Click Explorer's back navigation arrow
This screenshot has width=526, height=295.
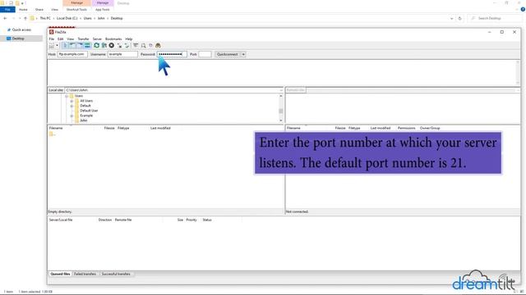point(5,18)
